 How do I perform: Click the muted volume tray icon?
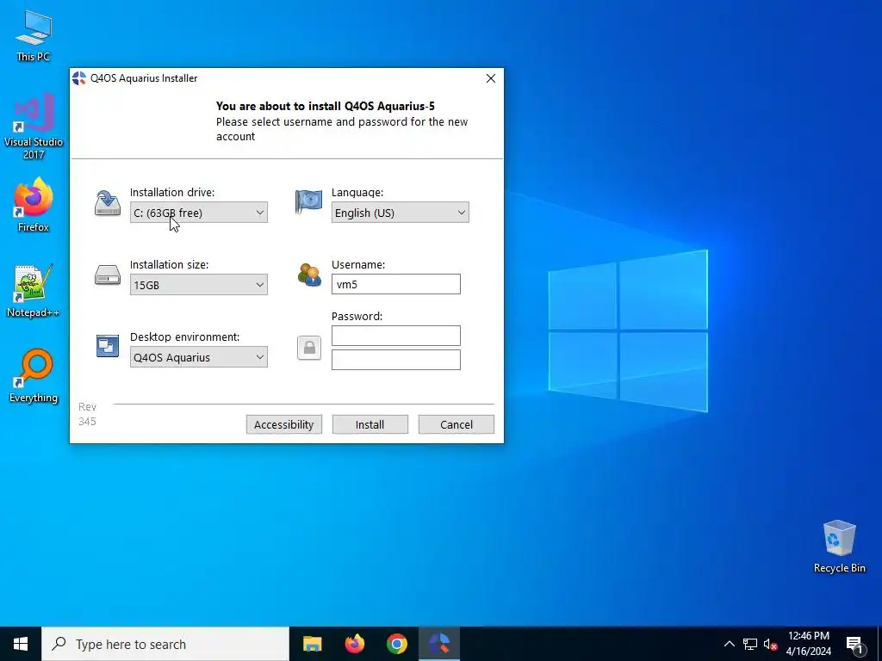(x=771, y=644)
